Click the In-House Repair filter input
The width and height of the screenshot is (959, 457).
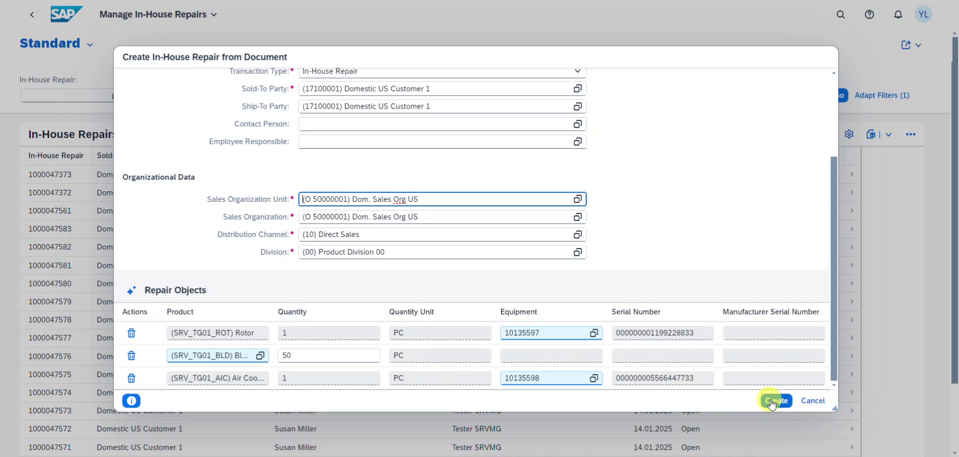66,95
